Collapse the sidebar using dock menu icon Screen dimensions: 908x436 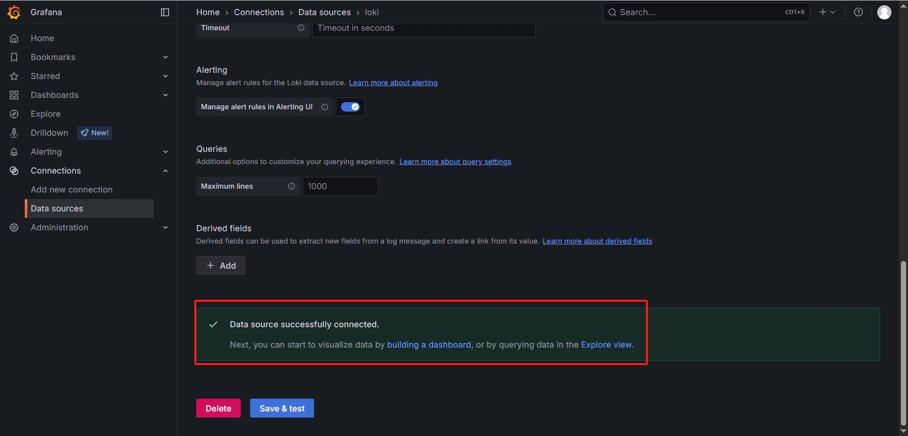click(165, 12)
